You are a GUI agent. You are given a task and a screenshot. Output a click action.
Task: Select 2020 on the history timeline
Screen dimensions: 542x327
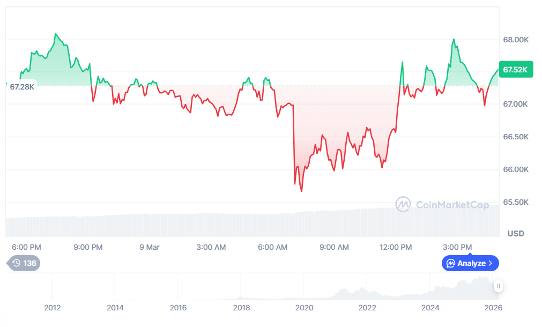click(x=305, y=308)
